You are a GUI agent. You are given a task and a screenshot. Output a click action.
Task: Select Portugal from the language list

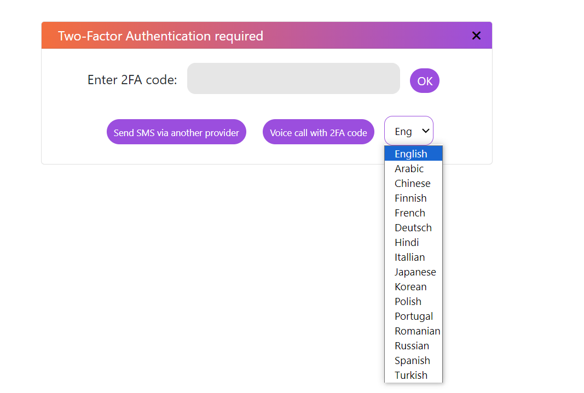click(413, 316)
